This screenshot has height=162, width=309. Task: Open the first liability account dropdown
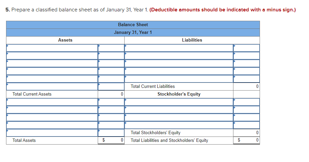point(179,48)
